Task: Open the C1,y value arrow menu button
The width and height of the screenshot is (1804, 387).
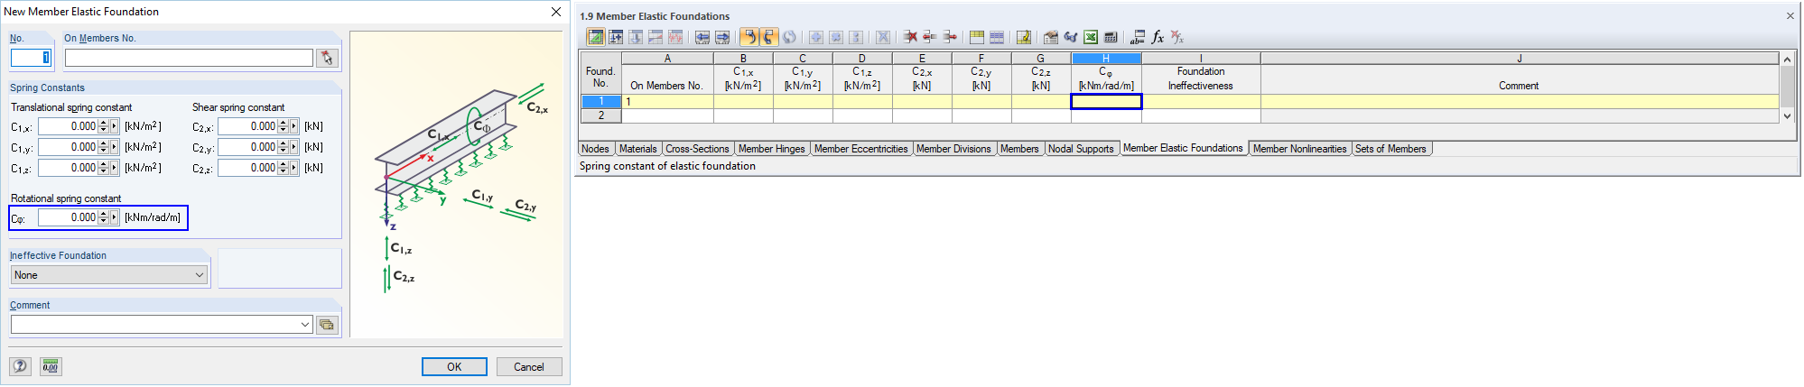Action: pyautogui.click(x=114, y=147)
